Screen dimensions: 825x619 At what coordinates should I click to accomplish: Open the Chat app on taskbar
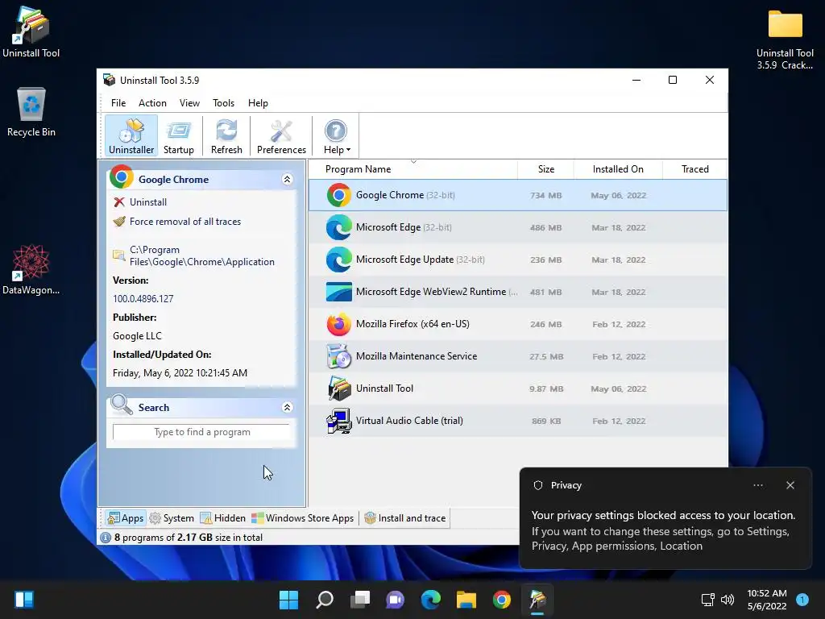click(395, 600)
